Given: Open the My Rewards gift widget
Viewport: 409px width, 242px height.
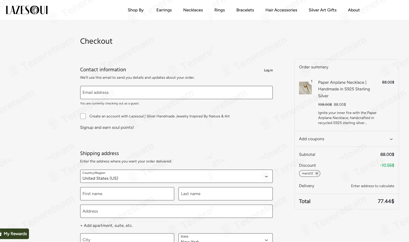Looking at the screenshot, I should click(x=14, y=234).
